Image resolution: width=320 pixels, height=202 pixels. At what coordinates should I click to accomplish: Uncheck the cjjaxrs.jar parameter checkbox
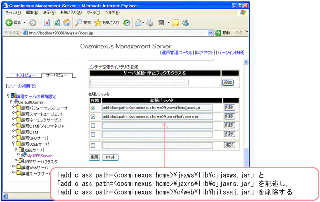(x=93, y=117)
